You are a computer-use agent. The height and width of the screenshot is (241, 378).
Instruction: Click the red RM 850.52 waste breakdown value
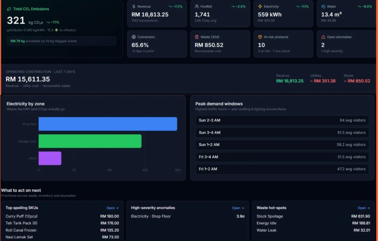click(357, 81)
